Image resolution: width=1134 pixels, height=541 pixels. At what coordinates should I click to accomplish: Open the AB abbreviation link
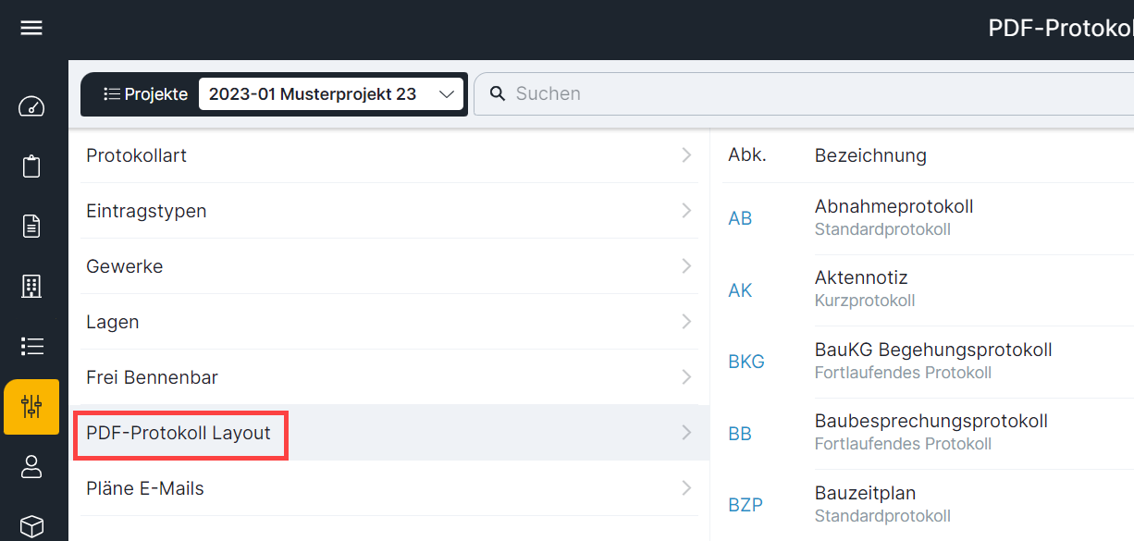[740, 219]
